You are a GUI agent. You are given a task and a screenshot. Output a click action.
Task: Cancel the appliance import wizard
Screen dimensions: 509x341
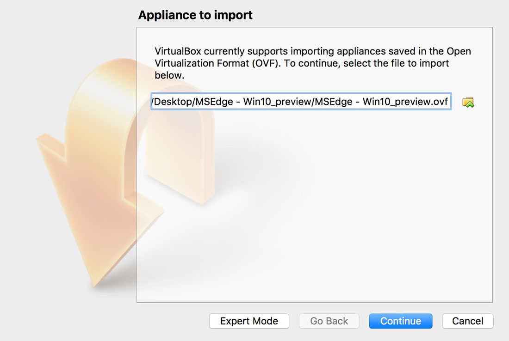[467, 321]
